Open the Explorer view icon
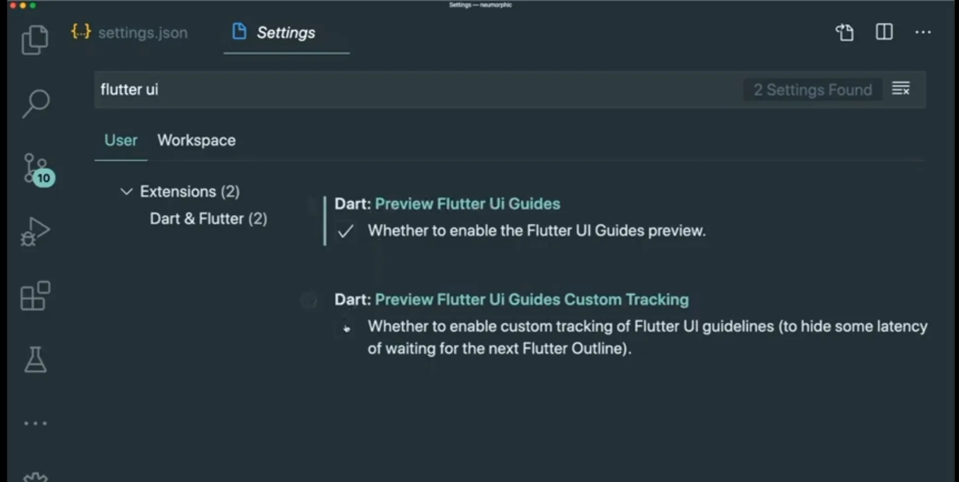The height and width of the screenshot is (482, 959). (35, 40)
